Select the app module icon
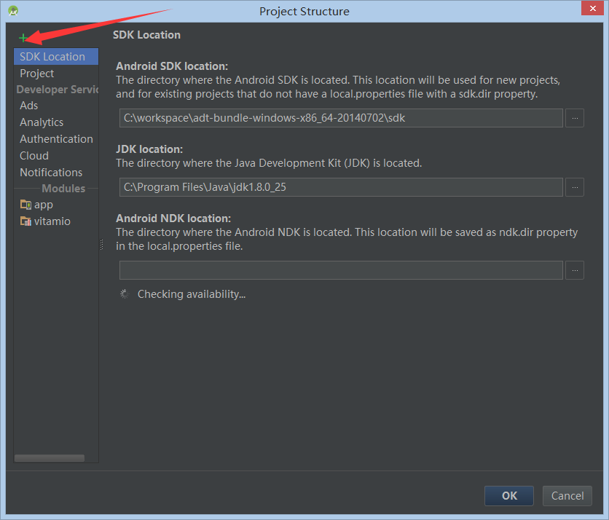 pos(25,204)
